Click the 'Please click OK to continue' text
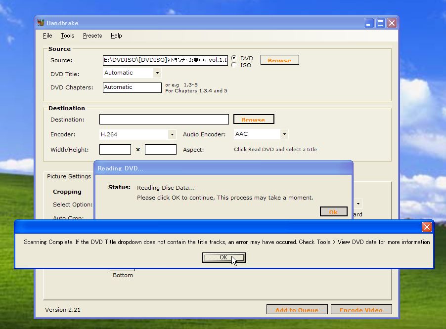 (x=225, y=198)
